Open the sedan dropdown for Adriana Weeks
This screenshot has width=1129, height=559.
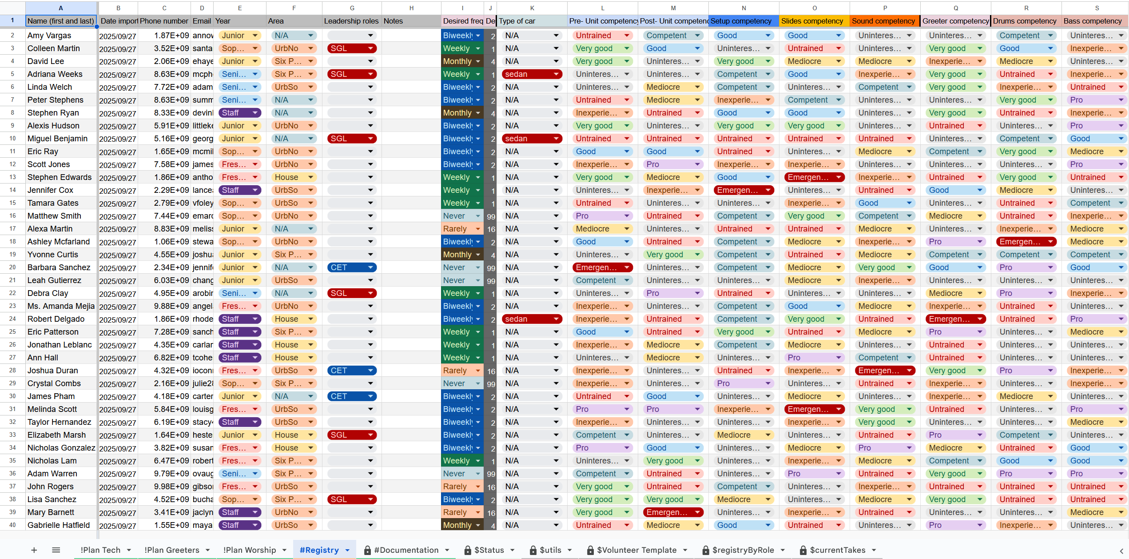(x=557, y=74)
